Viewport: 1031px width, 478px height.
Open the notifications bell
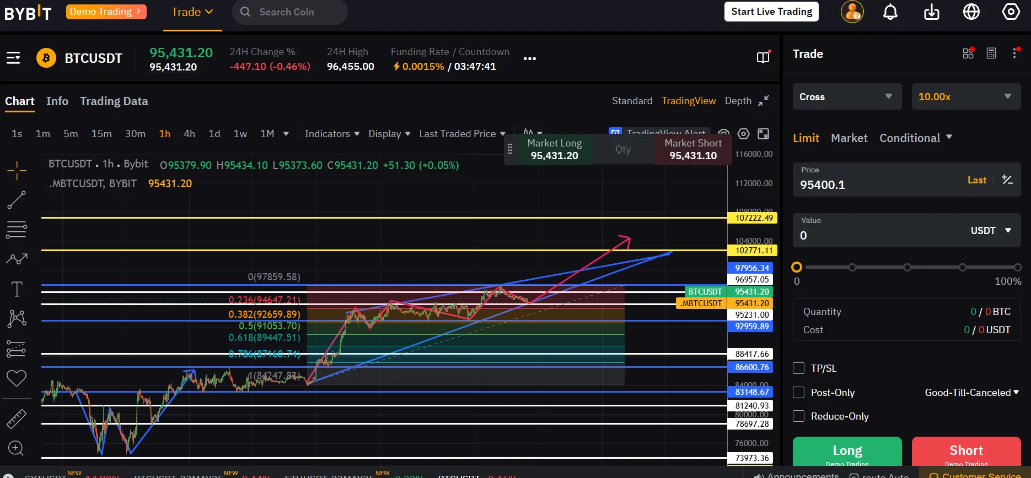click(890, 12)
